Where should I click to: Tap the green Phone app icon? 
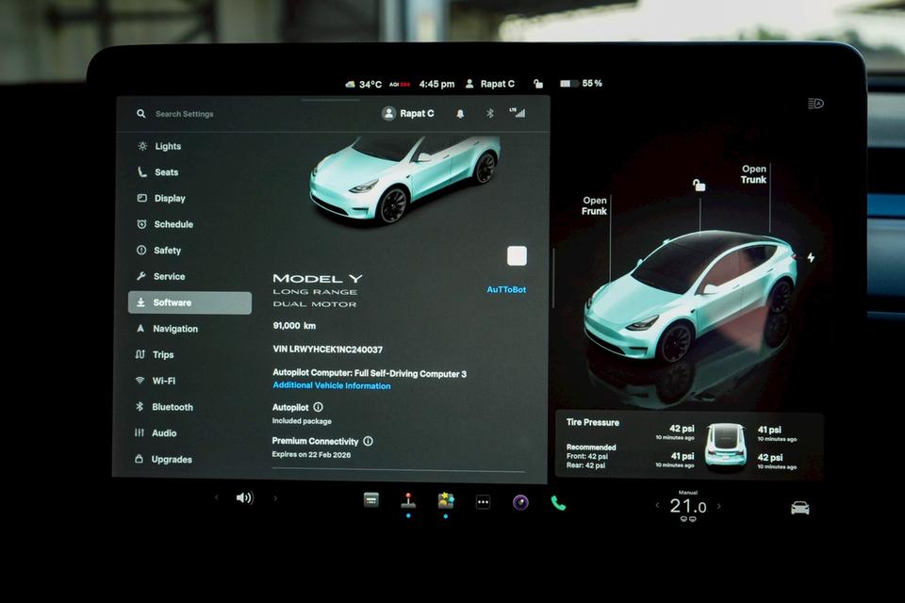click(x=558, y=502)
